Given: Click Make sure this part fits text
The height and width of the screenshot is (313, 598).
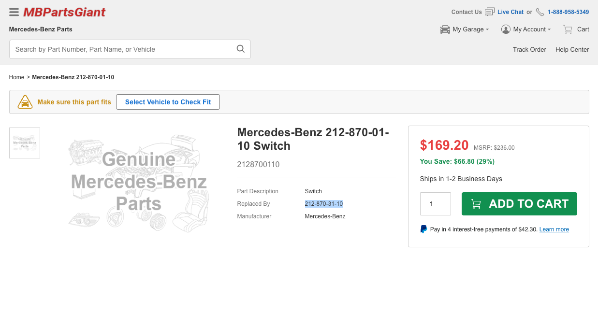Looking at the screenshot, I should click(x=74, y=102).
